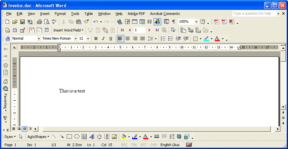Click the Go button on the Web toolbar
The height and width of the screenshot is (149, 288).
tap(6, 119)
